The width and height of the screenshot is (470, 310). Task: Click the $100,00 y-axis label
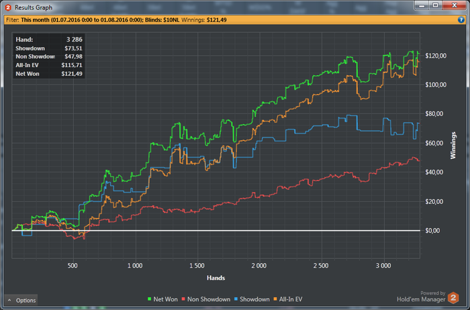(x=436, y=85)
